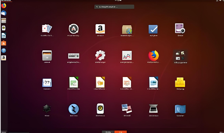Open Files from the dock
The image size is (224, 133).
click(x=4, y=20)
